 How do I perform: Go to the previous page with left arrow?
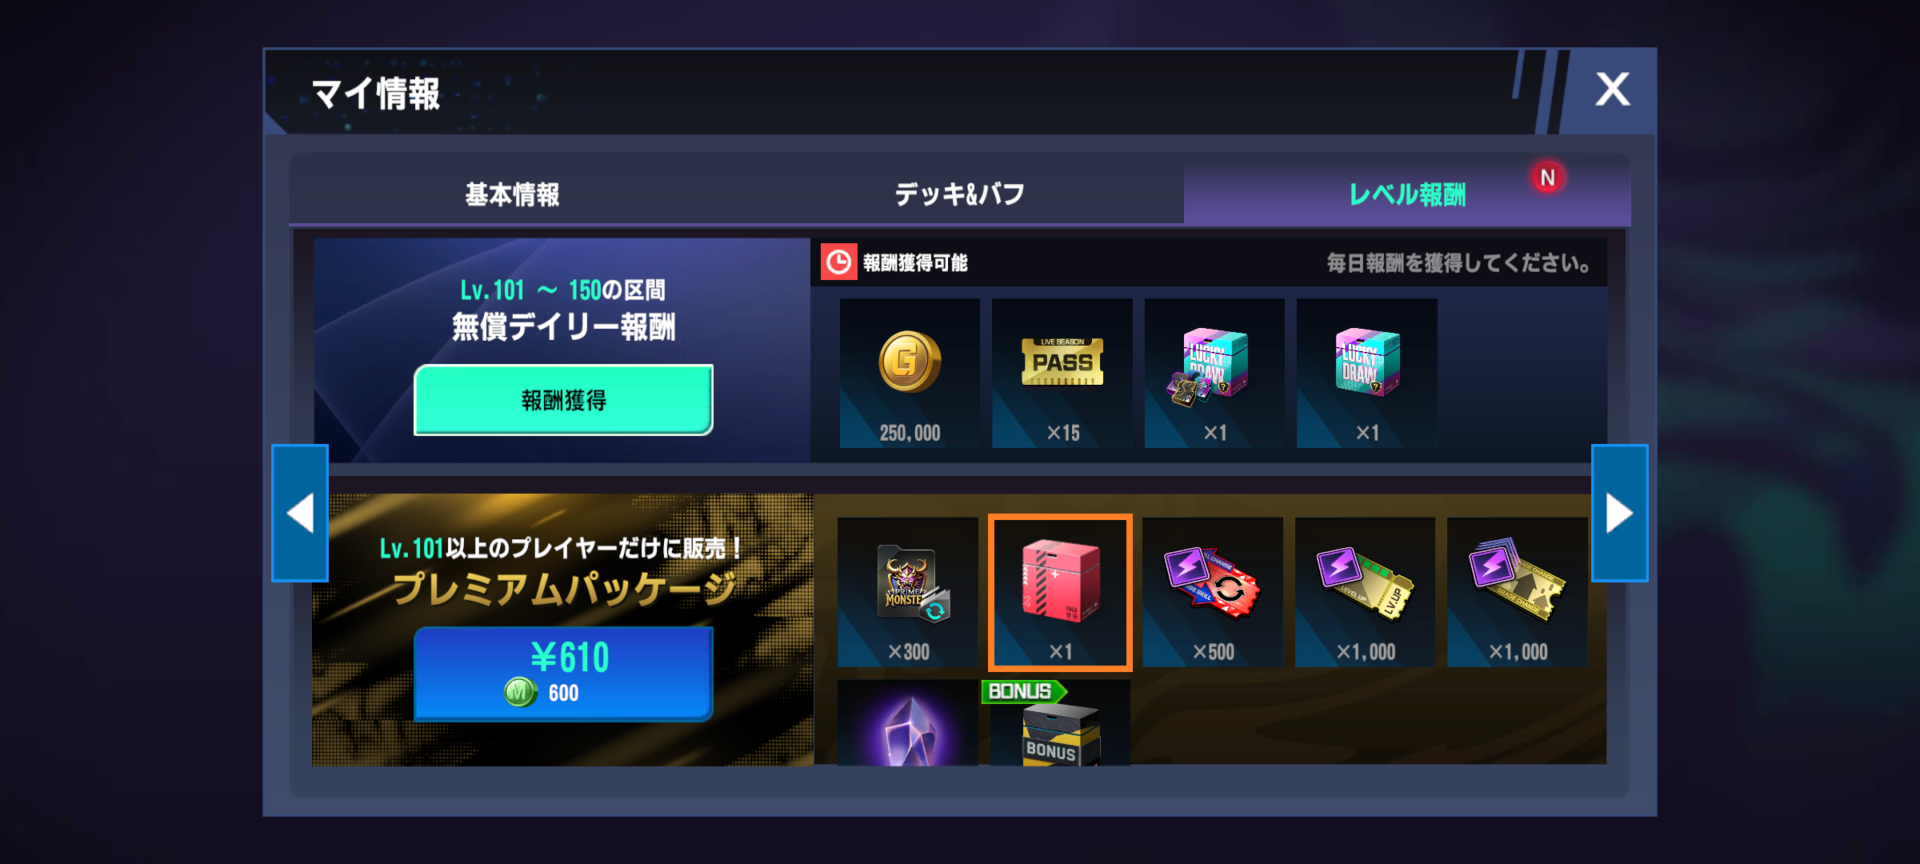300,513
